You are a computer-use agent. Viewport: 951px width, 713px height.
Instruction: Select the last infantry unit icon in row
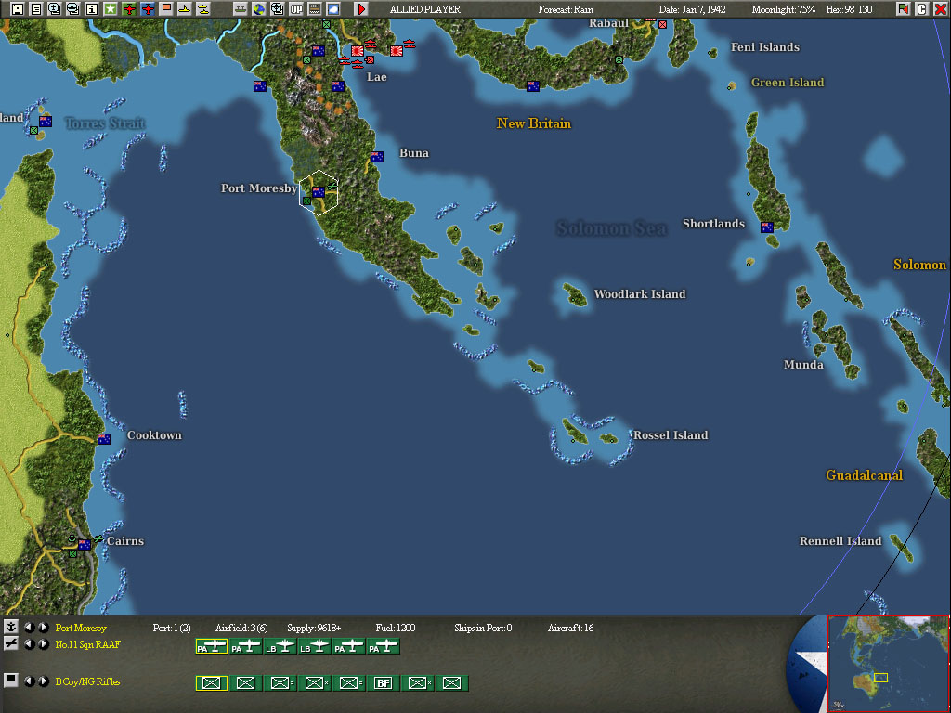pos(452,683)
